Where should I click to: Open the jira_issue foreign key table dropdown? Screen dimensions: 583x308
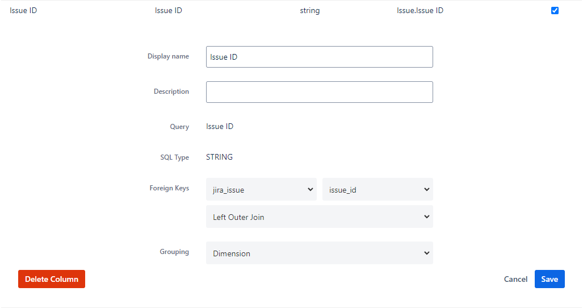tap(261, 190)
